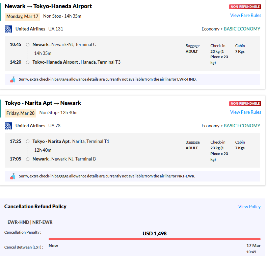The height and width of the screenshot is (256, 267).
Task: Click NON-REFUNDABLE badge on return flight
Action: point(245,104)
